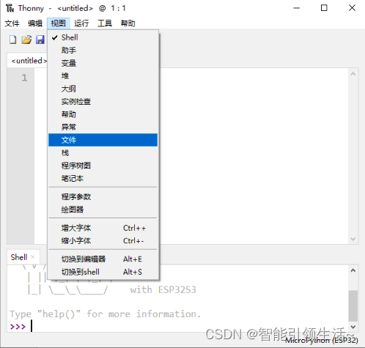Open the 工具 menu
This screenshot has width=365, height=348.
tap(105, 23)
